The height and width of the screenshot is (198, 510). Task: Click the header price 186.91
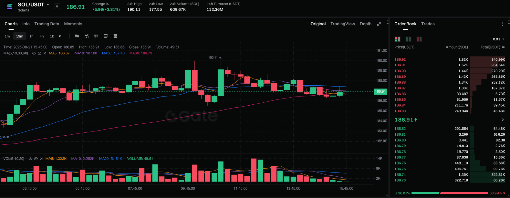click(x=76, y=7)
